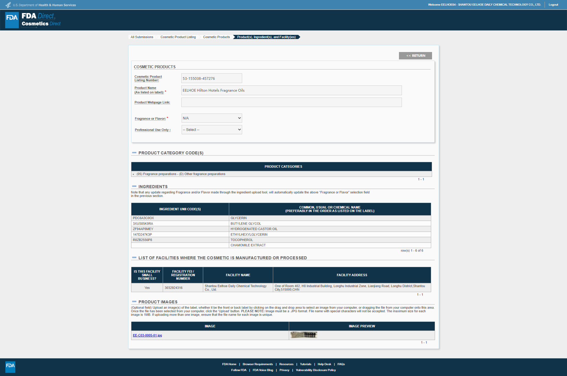The image size is (567, 376).
Task: Click the Shantou Eelhoe facility name cell
Action: (238, 288)
